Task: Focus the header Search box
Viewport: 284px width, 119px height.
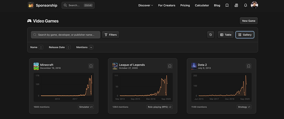Action: click(78, 5)
